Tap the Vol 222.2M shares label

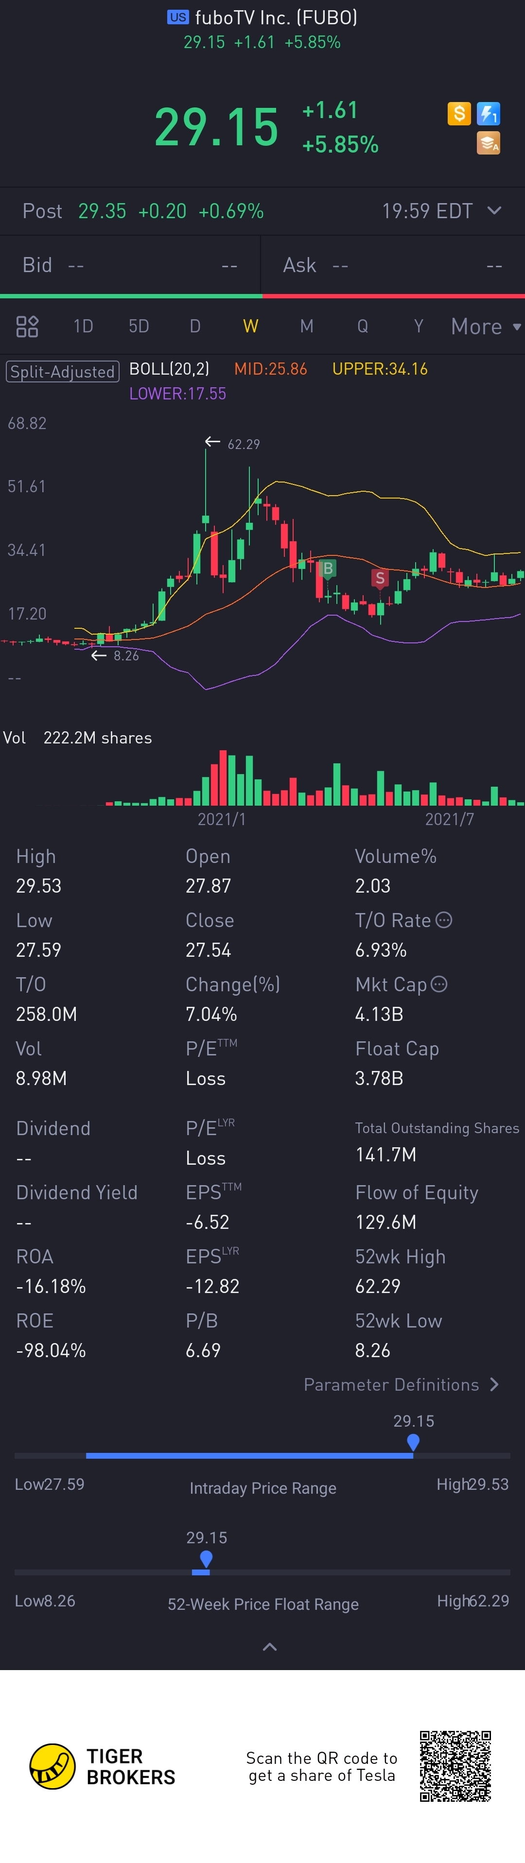pos(77,738)
